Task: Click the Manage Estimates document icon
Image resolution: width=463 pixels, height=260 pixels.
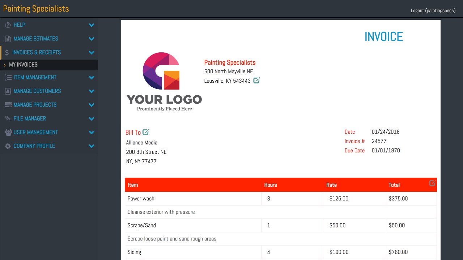Action: [8, 39]
